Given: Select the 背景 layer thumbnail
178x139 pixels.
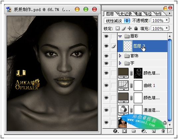Looking at the screenshot, I should [x=122, y=123].
